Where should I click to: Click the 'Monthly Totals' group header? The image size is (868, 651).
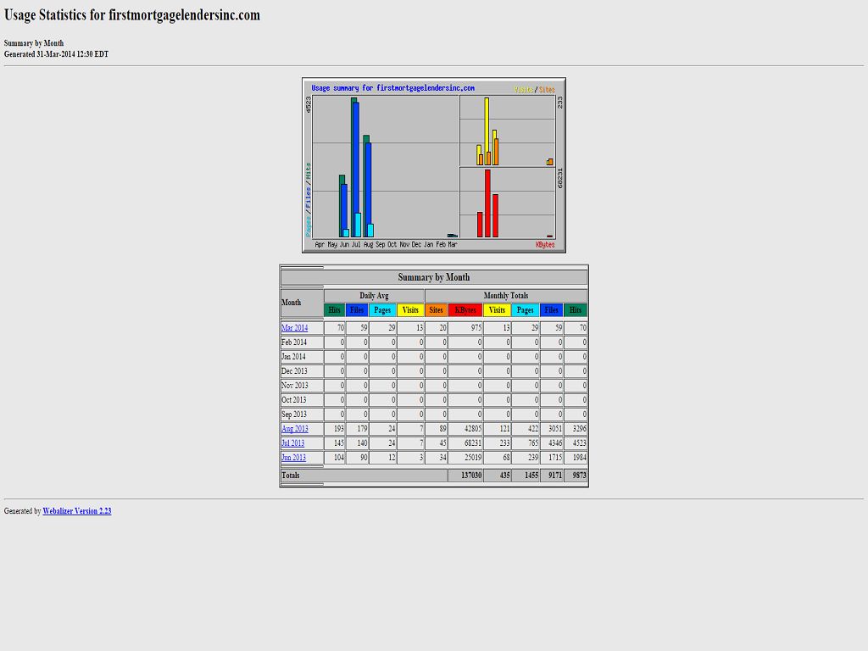click(x=506, y=296)
